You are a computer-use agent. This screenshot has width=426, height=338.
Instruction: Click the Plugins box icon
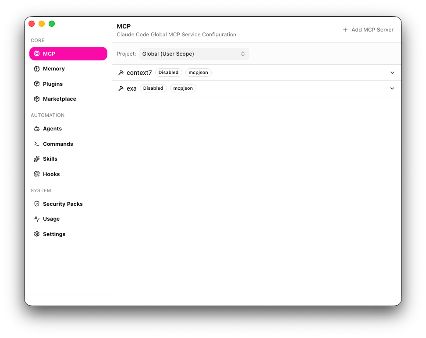pyautogui.click(x=37, y=84)
